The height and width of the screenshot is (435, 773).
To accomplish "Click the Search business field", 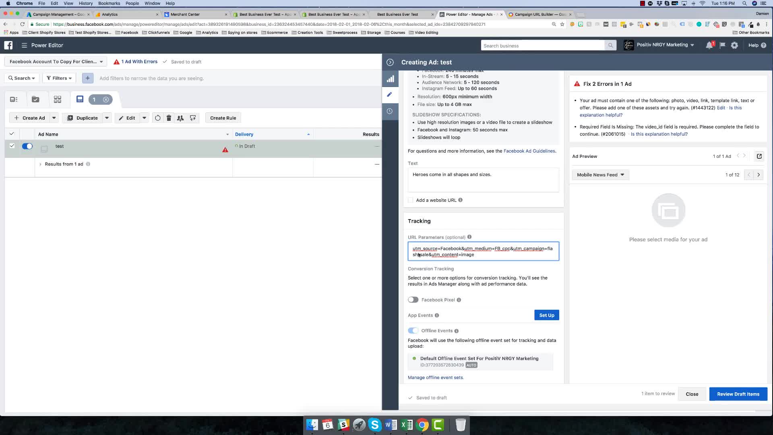I will (x=543, y=46).
